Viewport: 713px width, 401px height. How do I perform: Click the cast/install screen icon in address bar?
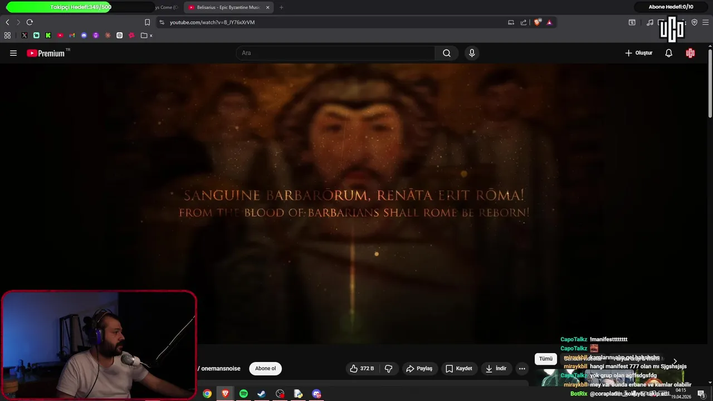pos(511,22)
